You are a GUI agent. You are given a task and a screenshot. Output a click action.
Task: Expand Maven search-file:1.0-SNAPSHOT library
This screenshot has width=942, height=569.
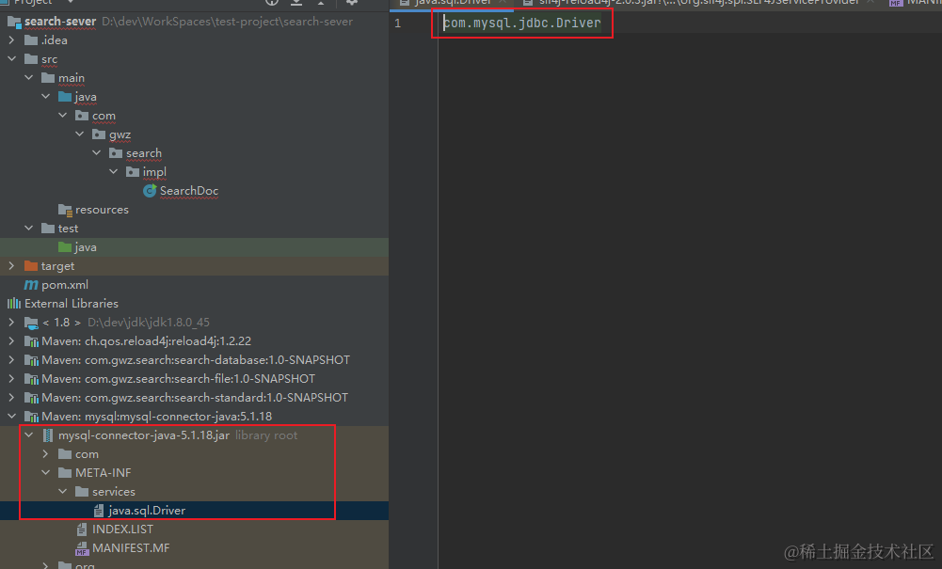11,379
